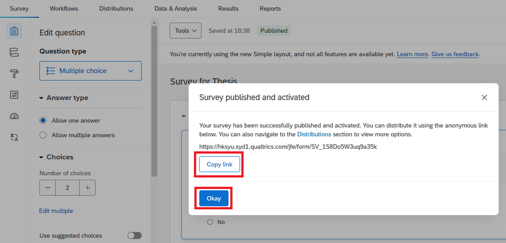Open the Survey flow sidebar icon
Viewport: 506px width, 243px height.
pos(14,52)
